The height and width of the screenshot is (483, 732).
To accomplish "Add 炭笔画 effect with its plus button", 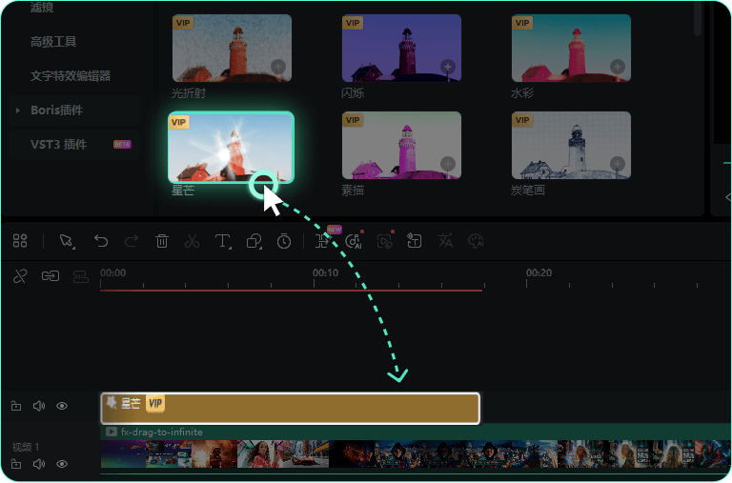I will pos(618,164).
